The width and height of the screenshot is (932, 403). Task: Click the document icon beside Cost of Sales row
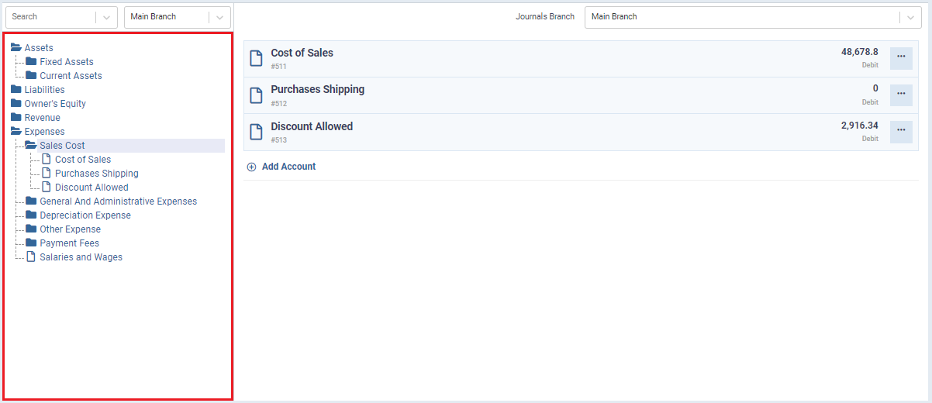[256, 59]
